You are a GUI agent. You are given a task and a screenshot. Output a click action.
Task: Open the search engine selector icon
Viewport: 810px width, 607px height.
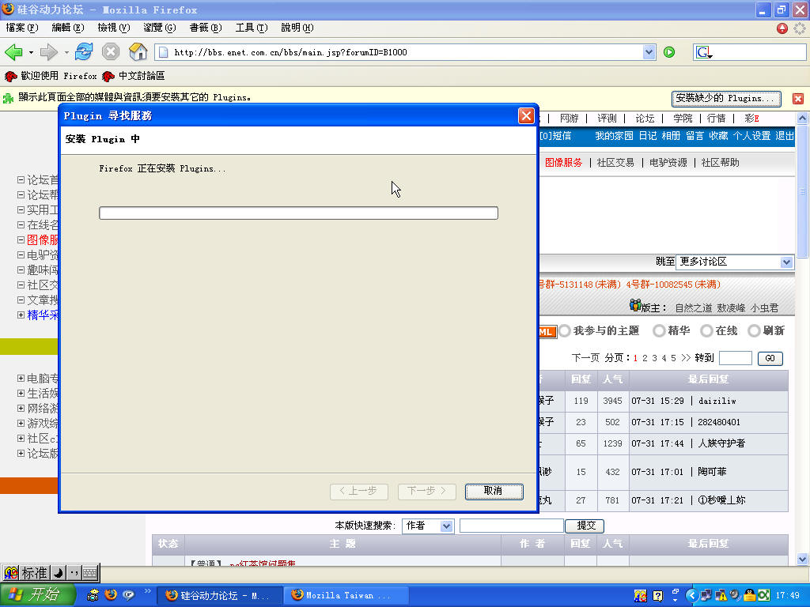704,52
